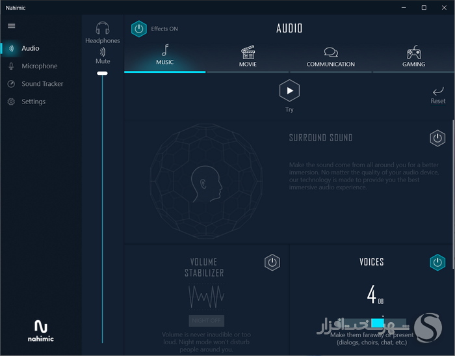Adjust the Voices dB slider handle
Screen dimensions: 455x356
378,323
